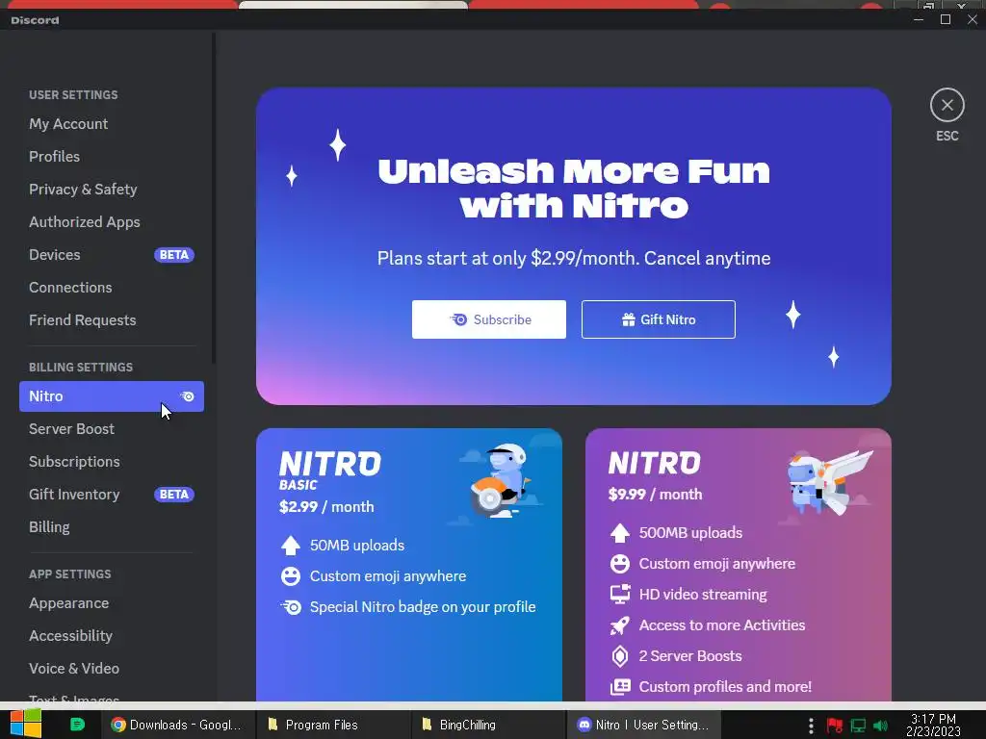Click the Gift Nitro button

point(658,319)
